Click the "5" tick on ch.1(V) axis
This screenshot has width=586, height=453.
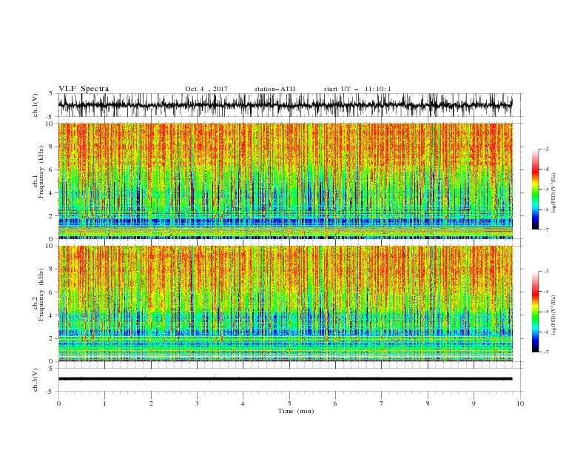(x=51, y=94)
